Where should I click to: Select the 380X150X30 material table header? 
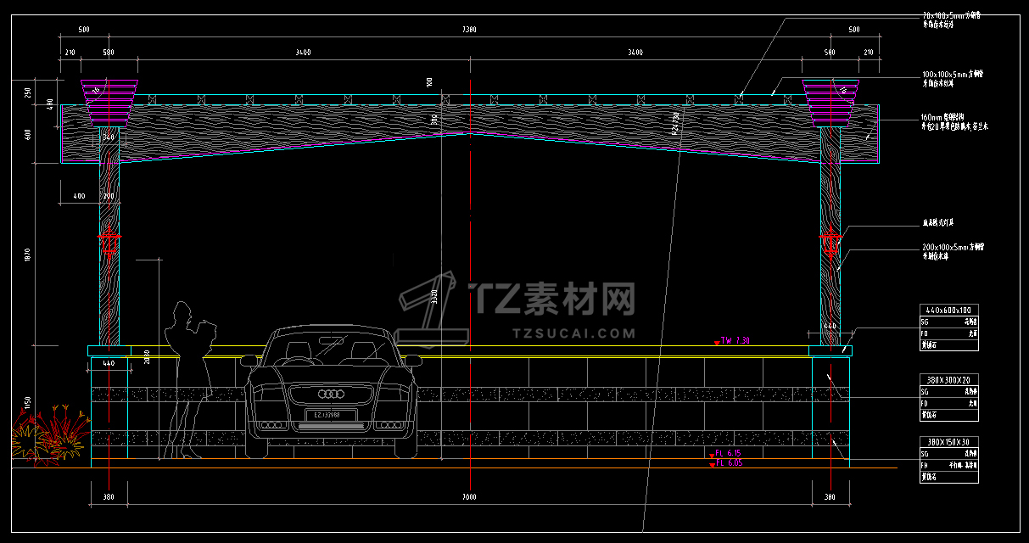(x=948, y=441)
